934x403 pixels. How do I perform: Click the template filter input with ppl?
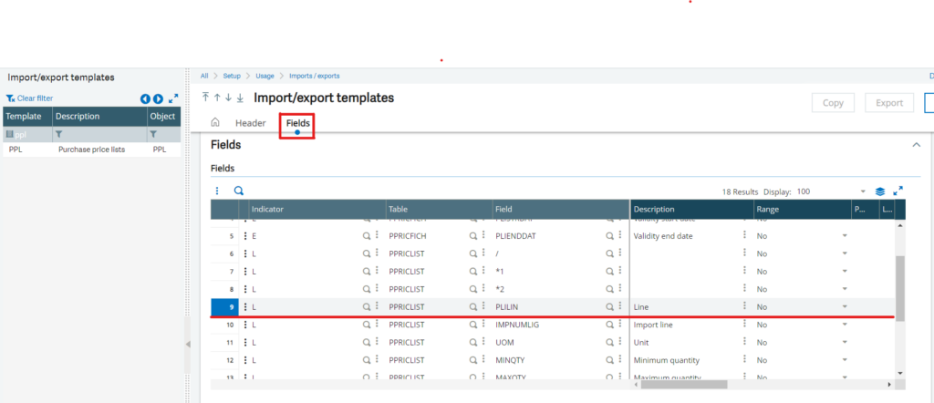click(28, 135)
